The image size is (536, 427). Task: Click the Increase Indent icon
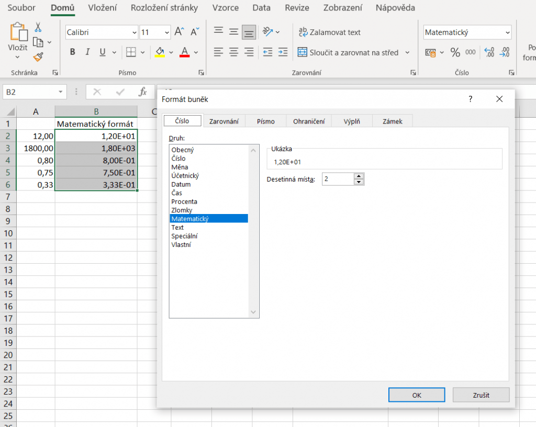click(x=283, y=52)
